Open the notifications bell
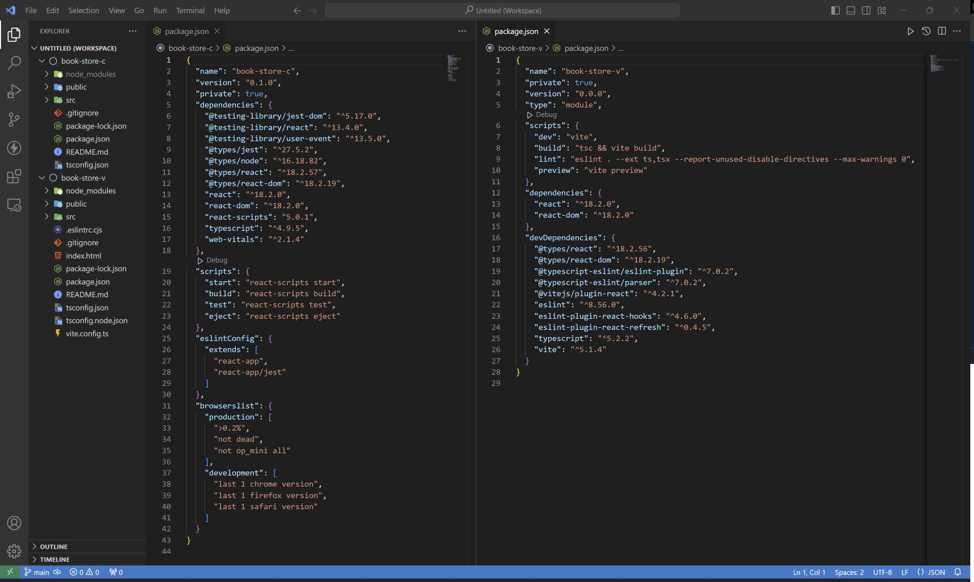Viewport: 974px width, 582px height. click(x=957, y=572)
